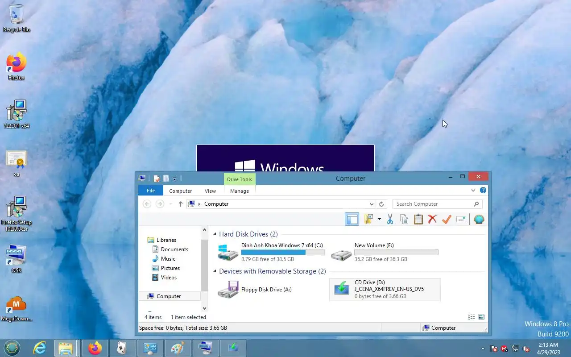Open the File ribbon menu
Screen dimensions: 571x357
(151, 191)
